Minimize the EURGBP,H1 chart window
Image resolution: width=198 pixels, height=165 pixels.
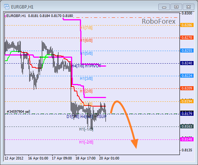(164, 7)
